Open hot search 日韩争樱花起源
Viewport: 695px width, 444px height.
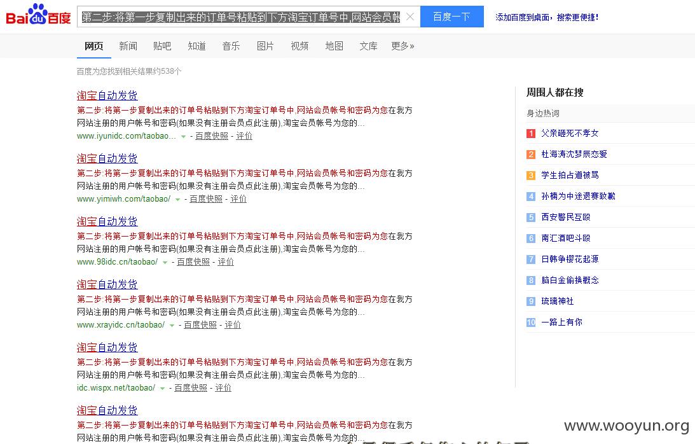(570, 259)
